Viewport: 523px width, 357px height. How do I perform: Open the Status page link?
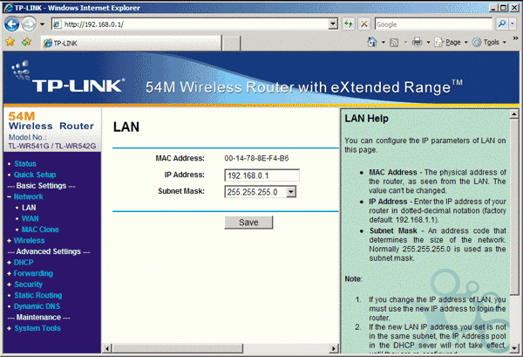tap(25, 163)
